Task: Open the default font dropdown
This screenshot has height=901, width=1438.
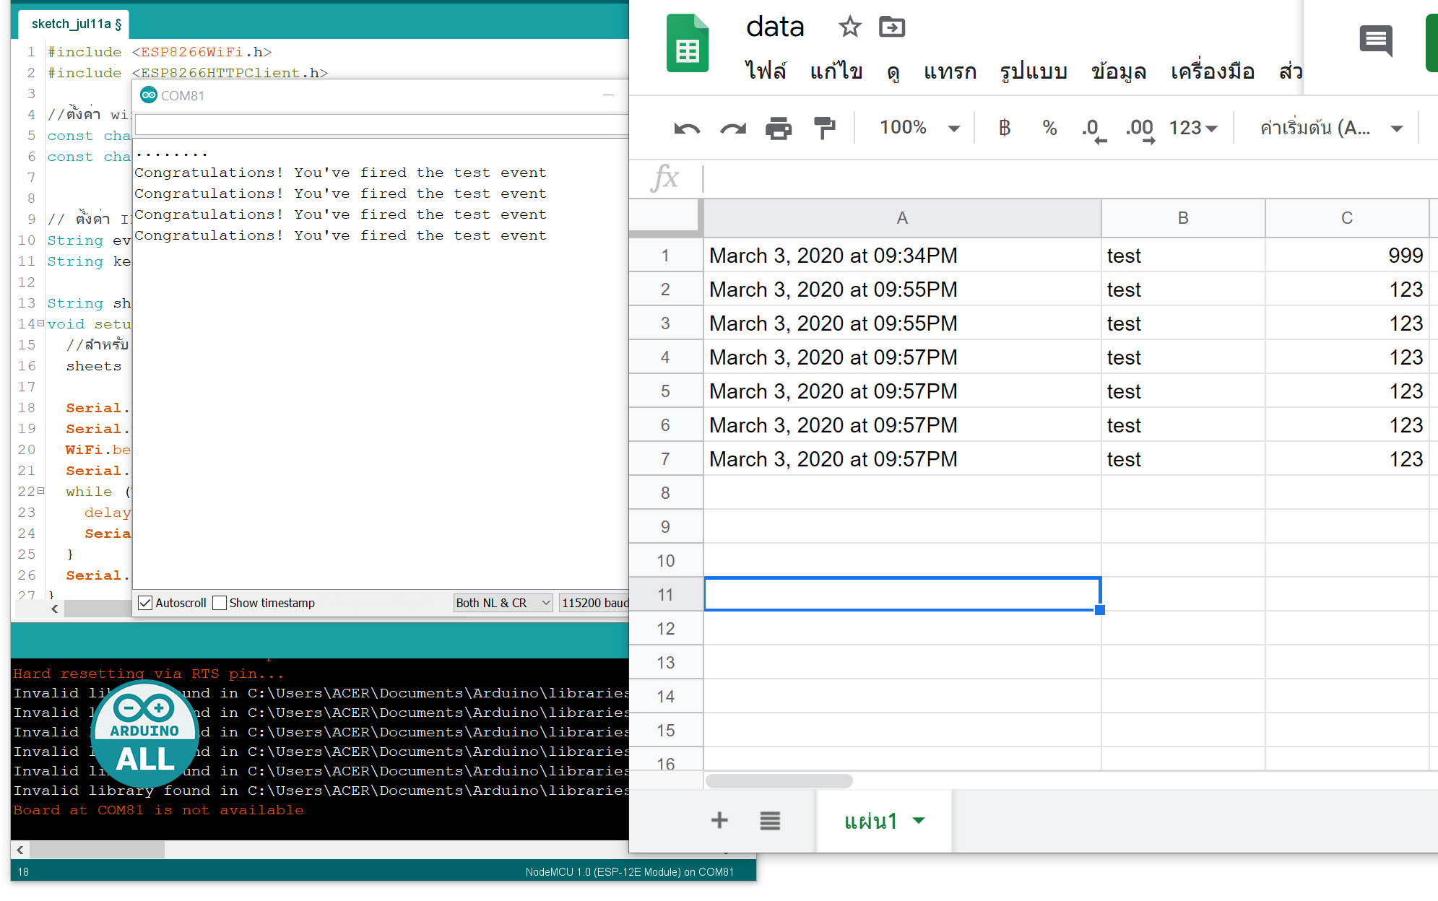Action: coord(1330,128)
